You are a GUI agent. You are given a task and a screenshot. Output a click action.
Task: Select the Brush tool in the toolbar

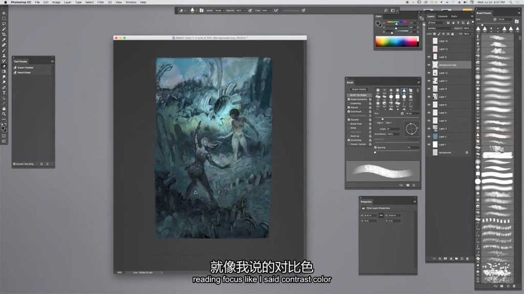tap(4, 51)
